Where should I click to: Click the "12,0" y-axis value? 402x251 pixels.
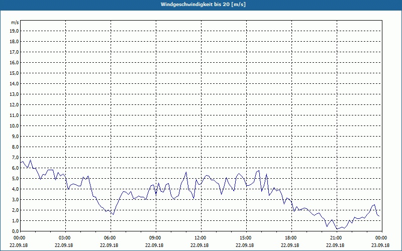click(14, 105)
